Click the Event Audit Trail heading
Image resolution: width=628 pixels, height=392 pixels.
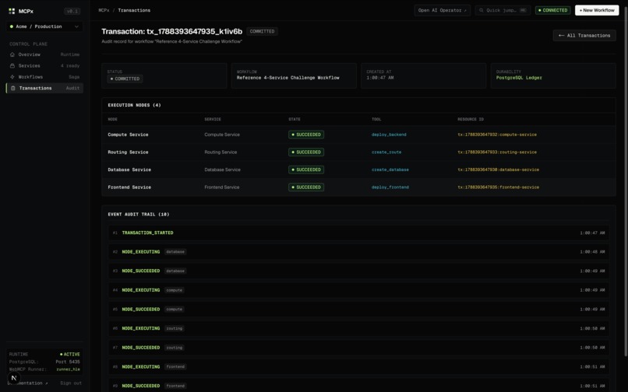point(139,215)
